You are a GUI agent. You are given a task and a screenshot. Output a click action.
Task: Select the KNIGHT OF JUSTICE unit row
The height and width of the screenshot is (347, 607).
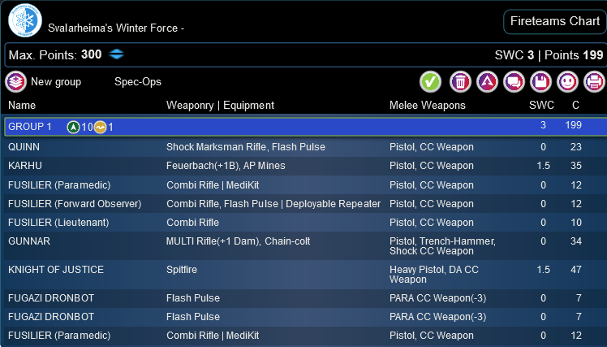pos(306,275)
